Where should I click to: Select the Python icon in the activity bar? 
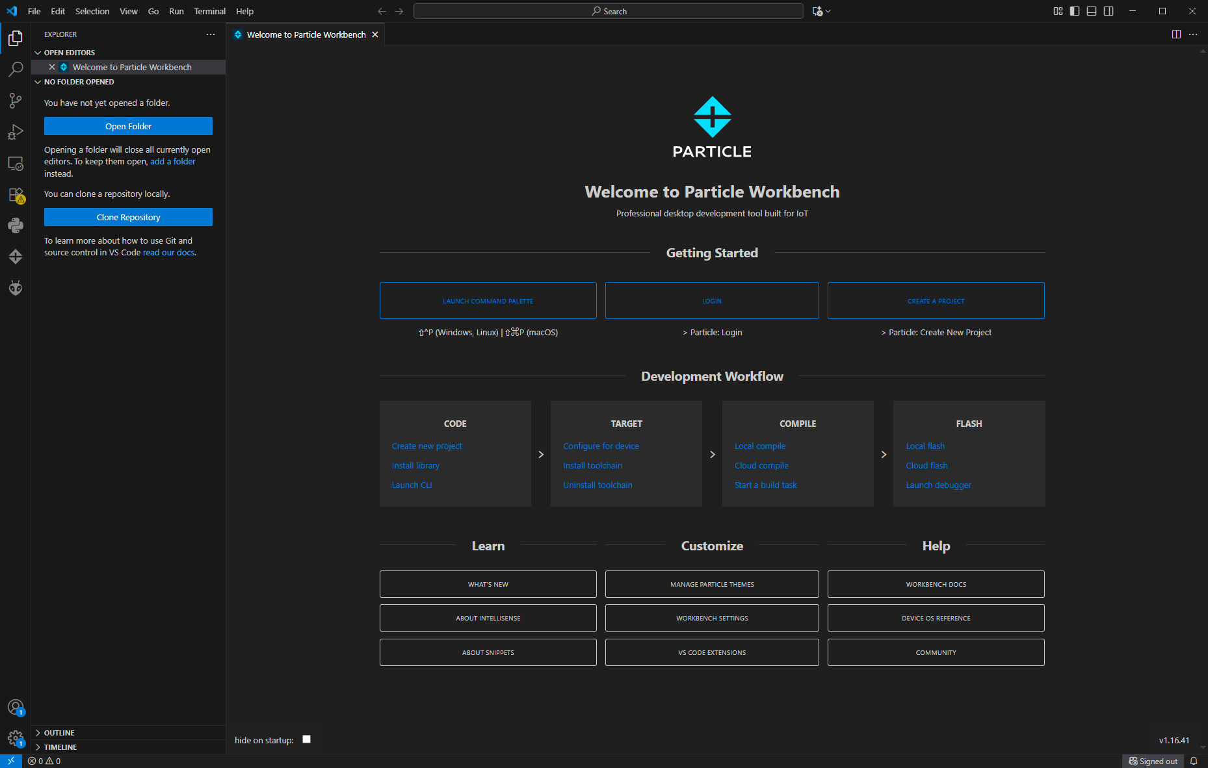tap(16, 225)
